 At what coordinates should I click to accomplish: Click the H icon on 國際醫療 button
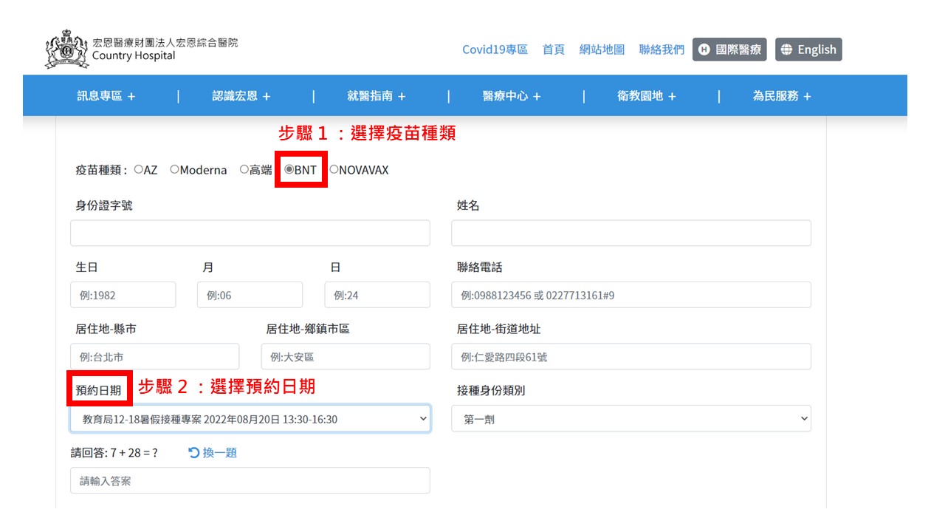click(x=704, y=50)
